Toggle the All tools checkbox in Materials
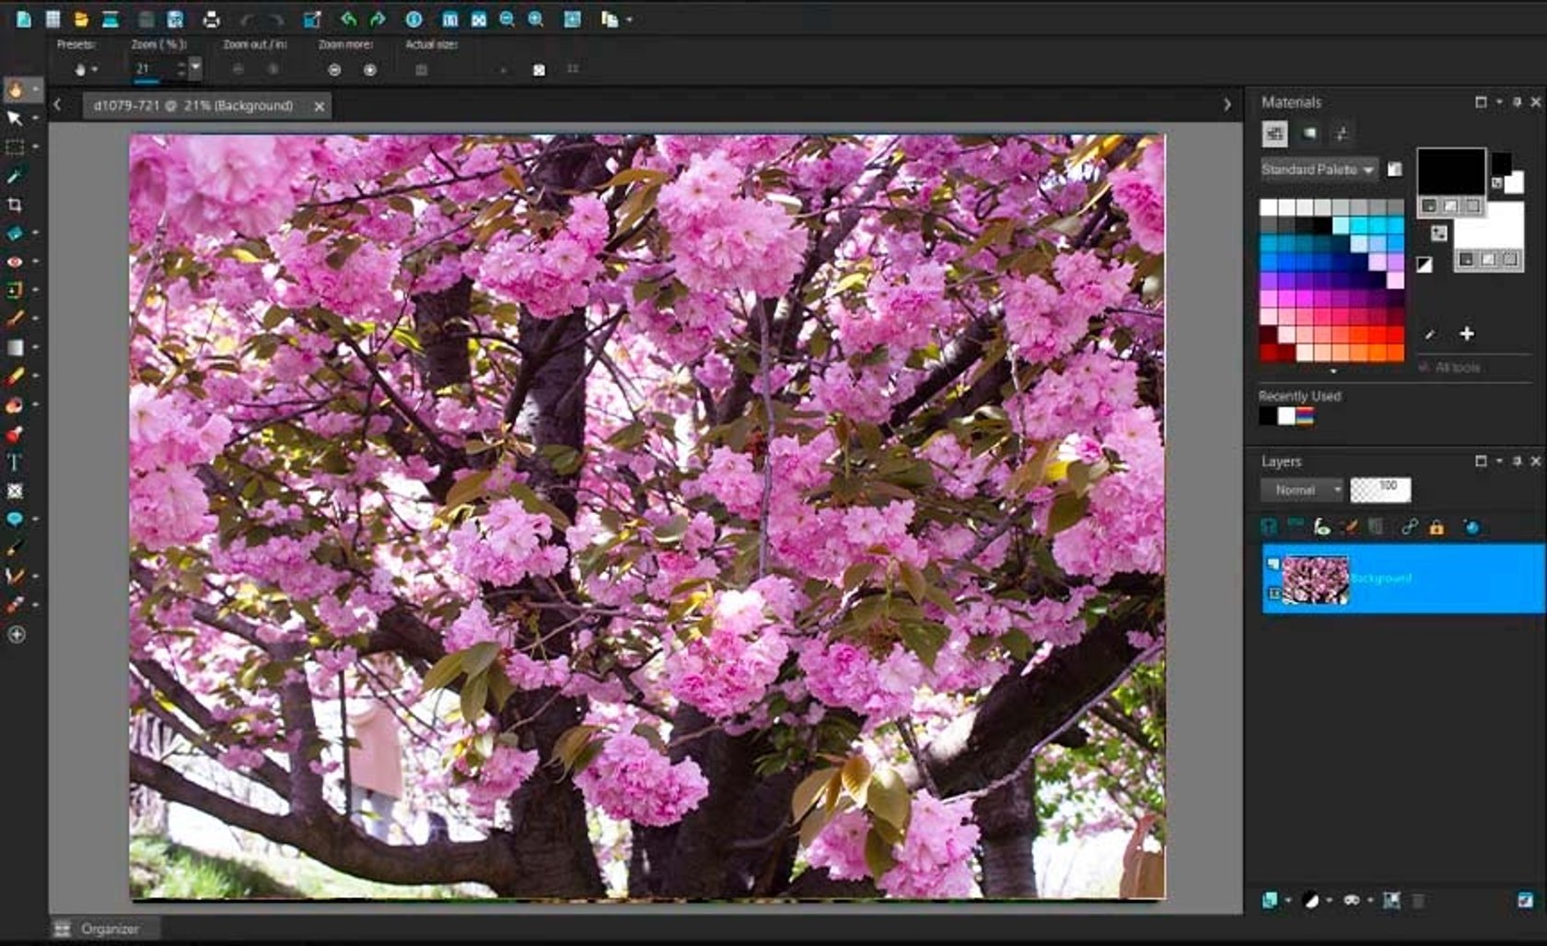The height and width of the screenshot is (946, 1547). tap(1425, 367)
